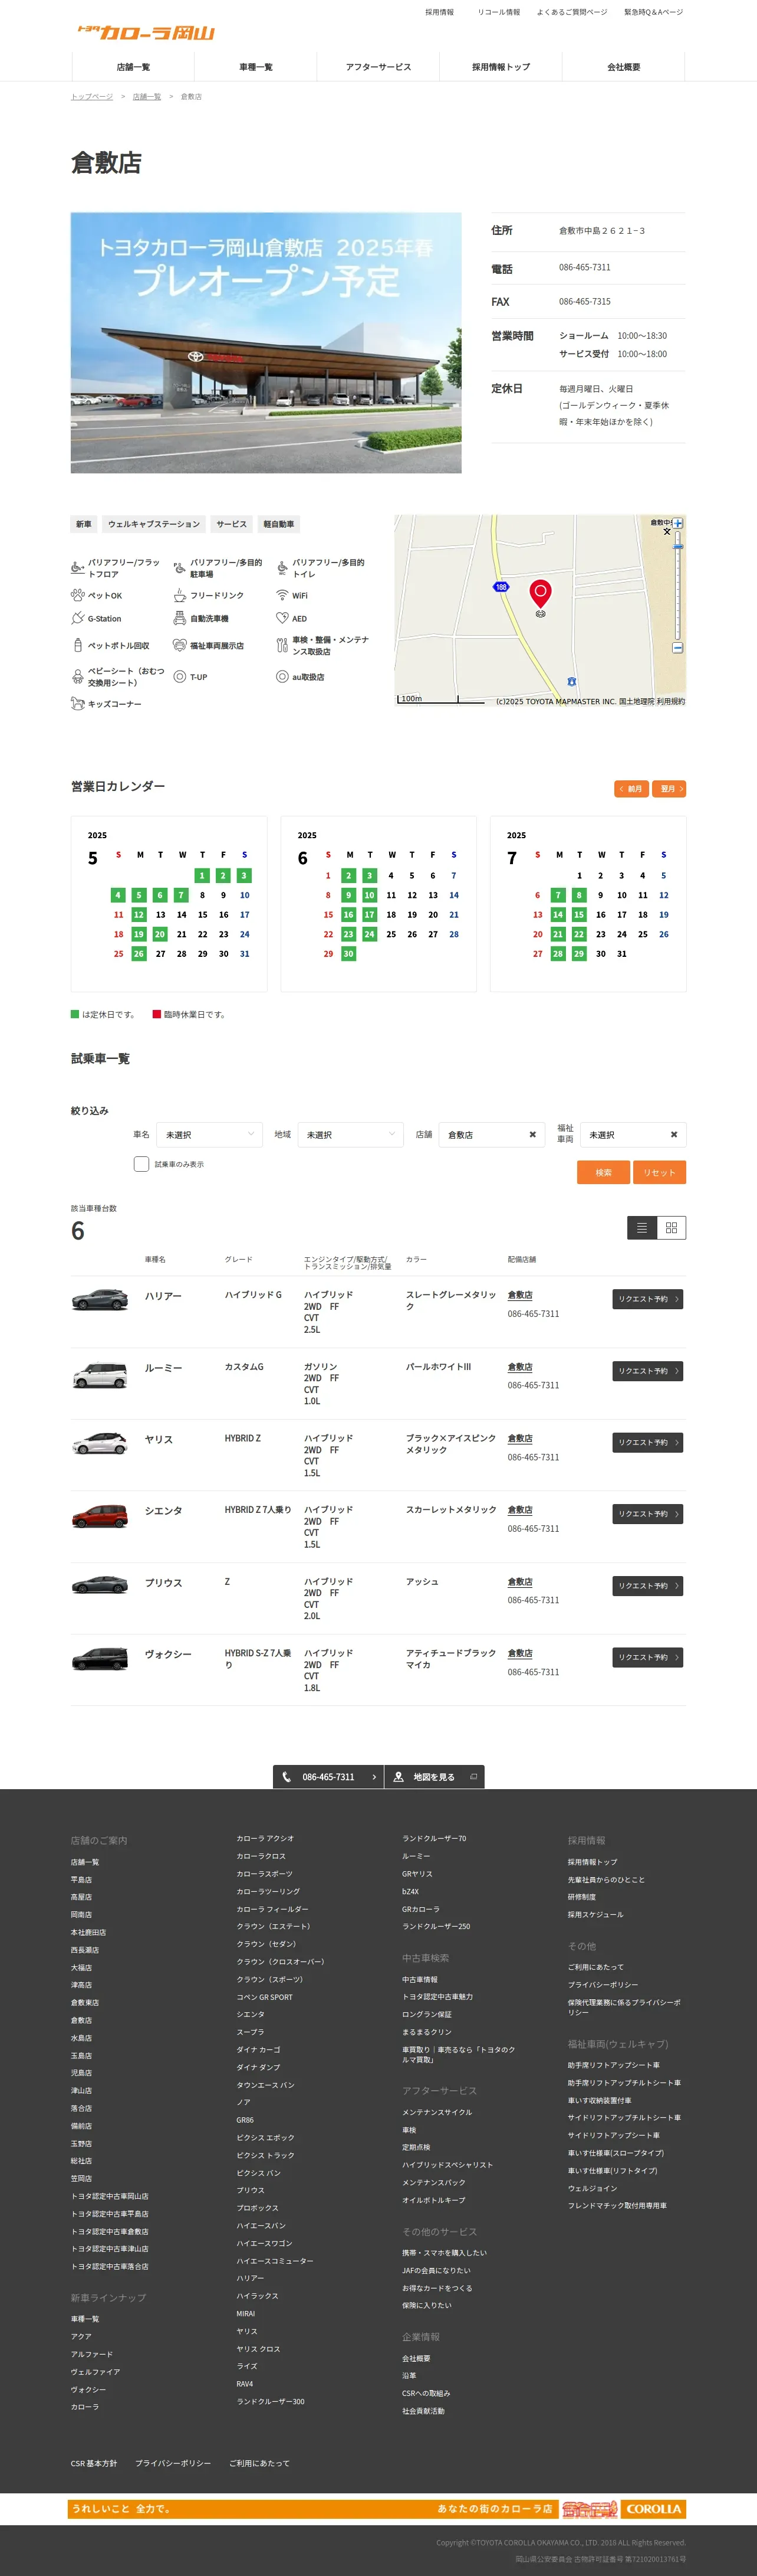Screen dimensions: 757x2576
Task: Go to next month with 翌月
Action: 669,789
